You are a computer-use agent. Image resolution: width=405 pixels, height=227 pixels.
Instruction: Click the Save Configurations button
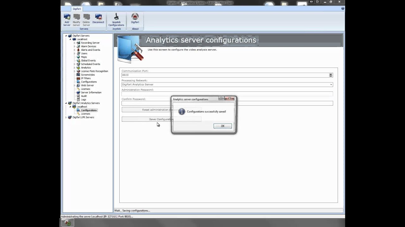[x=161, y=119]
